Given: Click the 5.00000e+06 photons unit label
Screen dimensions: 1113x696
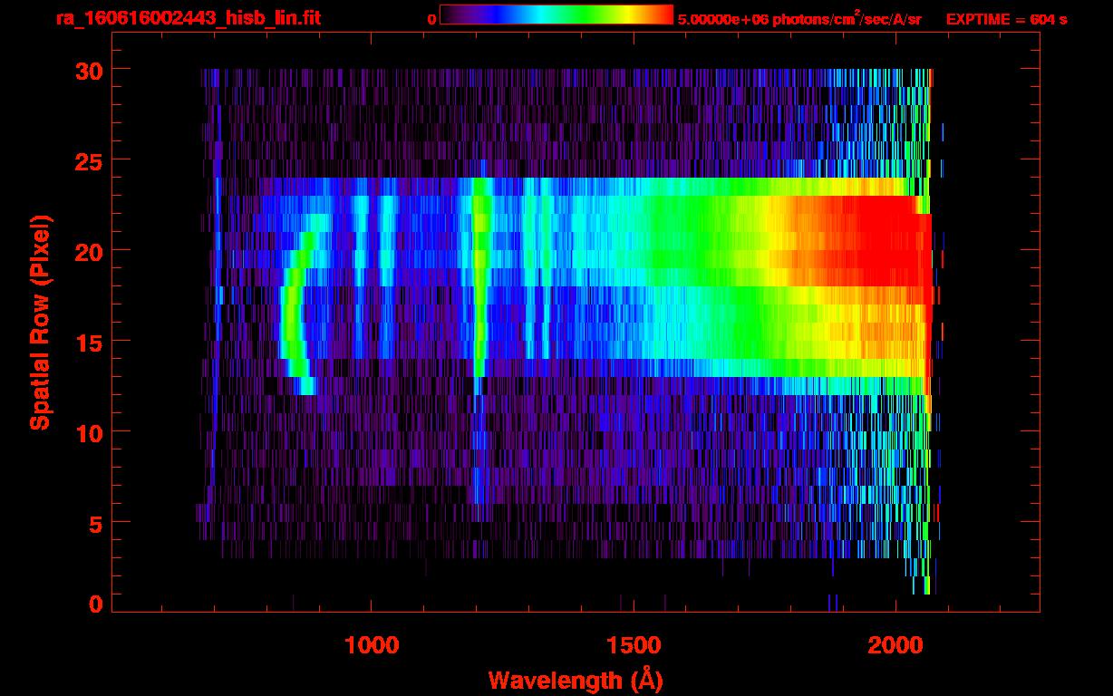Looking at the screenshot, I should [x=798, y=20].
